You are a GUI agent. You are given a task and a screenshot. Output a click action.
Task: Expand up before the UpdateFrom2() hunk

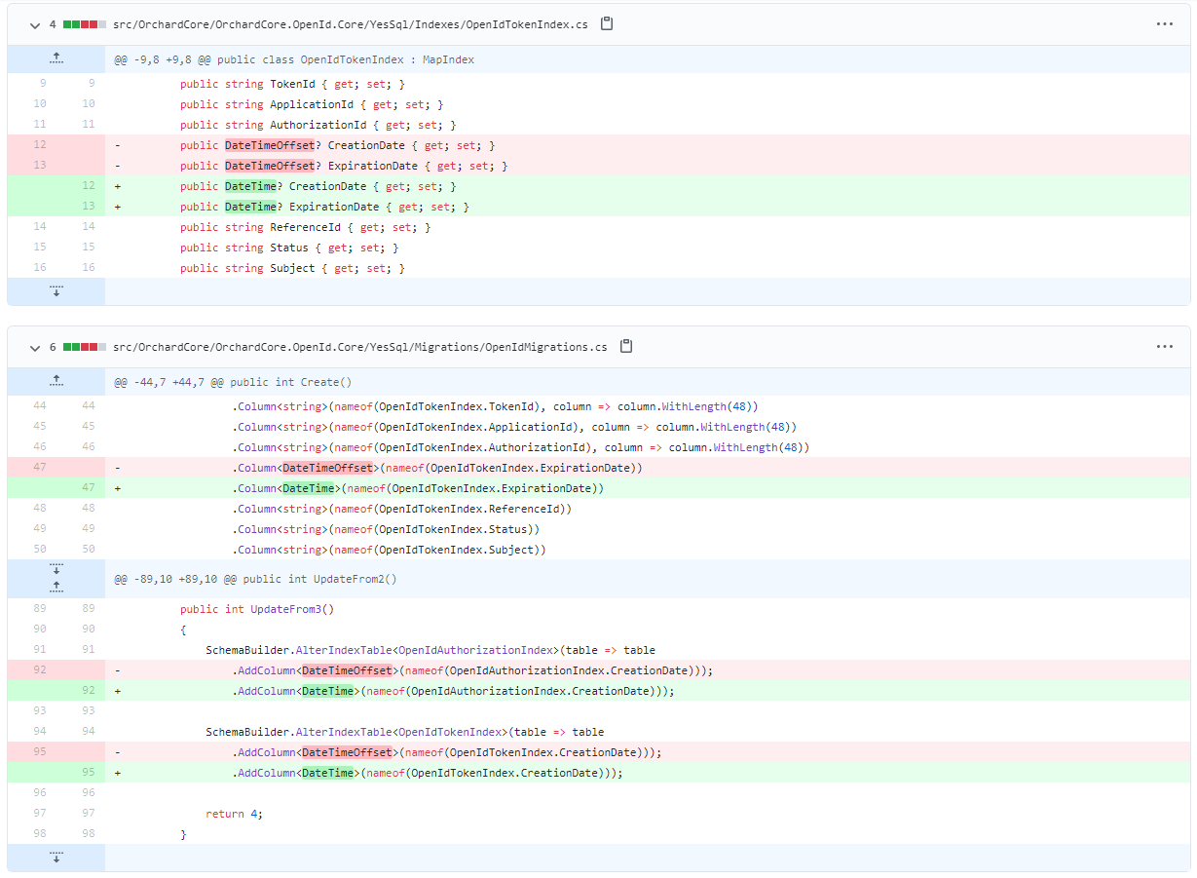click(x=56, y=587)
